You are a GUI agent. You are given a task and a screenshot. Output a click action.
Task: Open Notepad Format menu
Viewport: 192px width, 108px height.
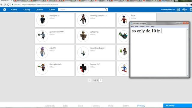point(142,27)
